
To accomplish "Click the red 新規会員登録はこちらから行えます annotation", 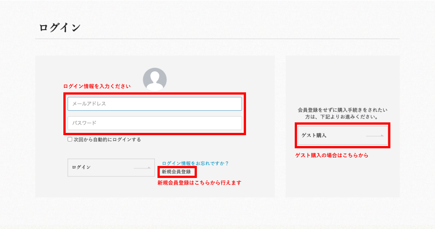I will (199, 183).
